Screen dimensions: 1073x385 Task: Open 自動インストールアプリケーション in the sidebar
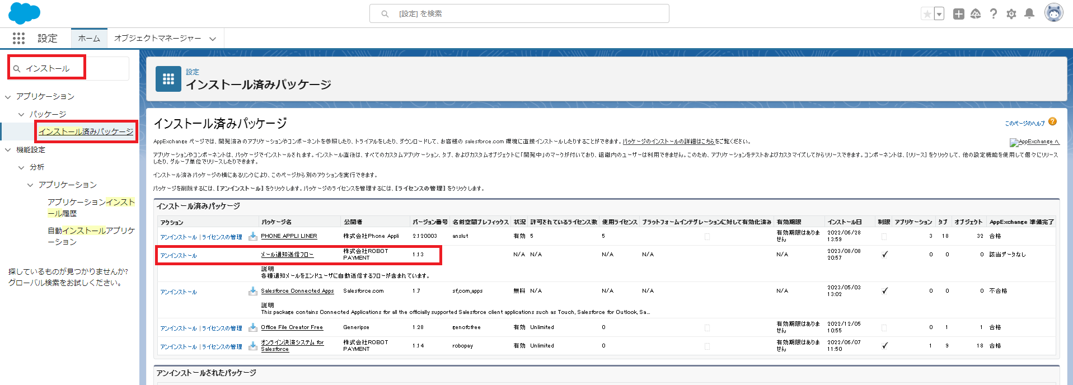point(91,236)
